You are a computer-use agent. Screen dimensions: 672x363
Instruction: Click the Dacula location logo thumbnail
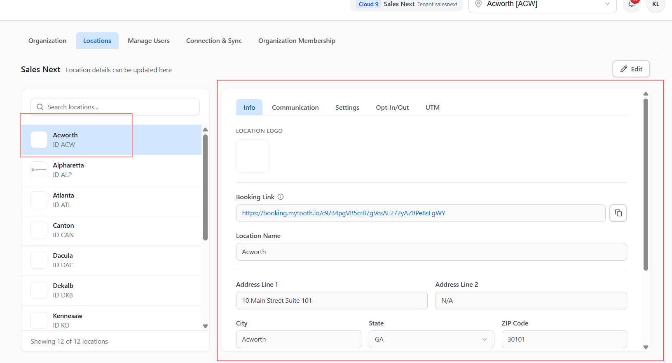pyautogui.click(x=39, y=260)
